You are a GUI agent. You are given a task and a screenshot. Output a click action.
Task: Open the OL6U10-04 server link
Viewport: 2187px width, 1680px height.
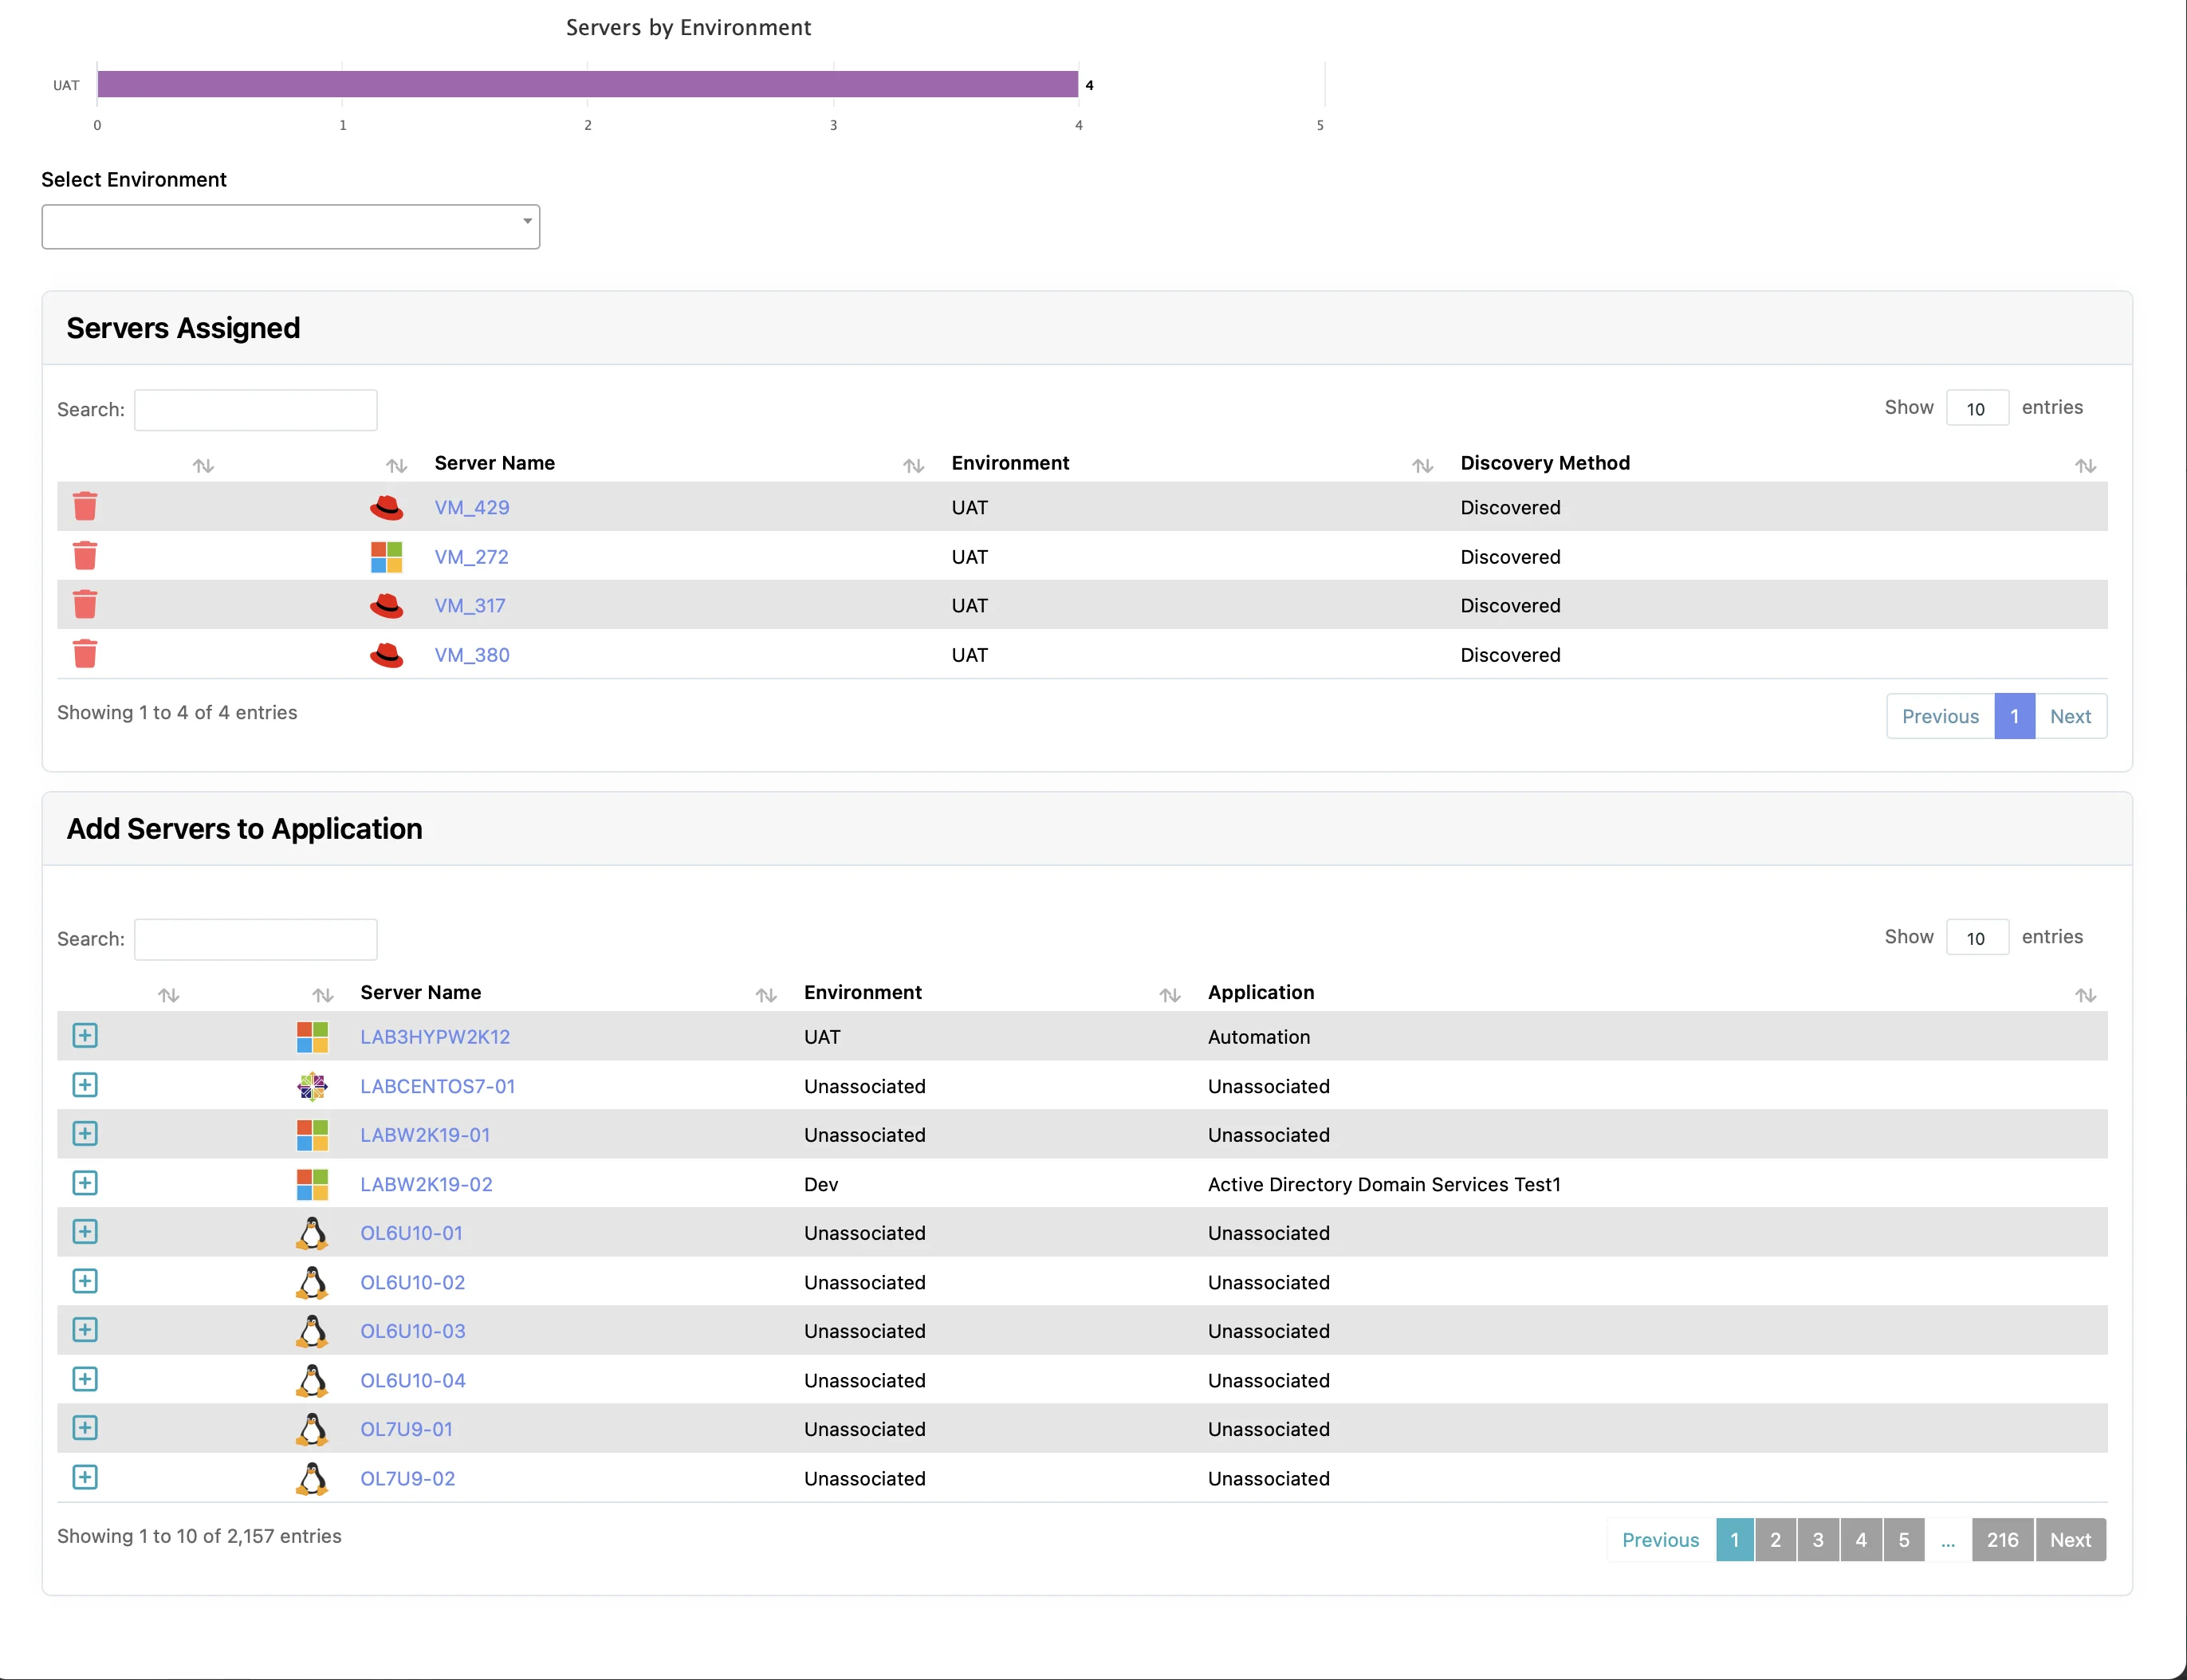[x=413, y=1380]
